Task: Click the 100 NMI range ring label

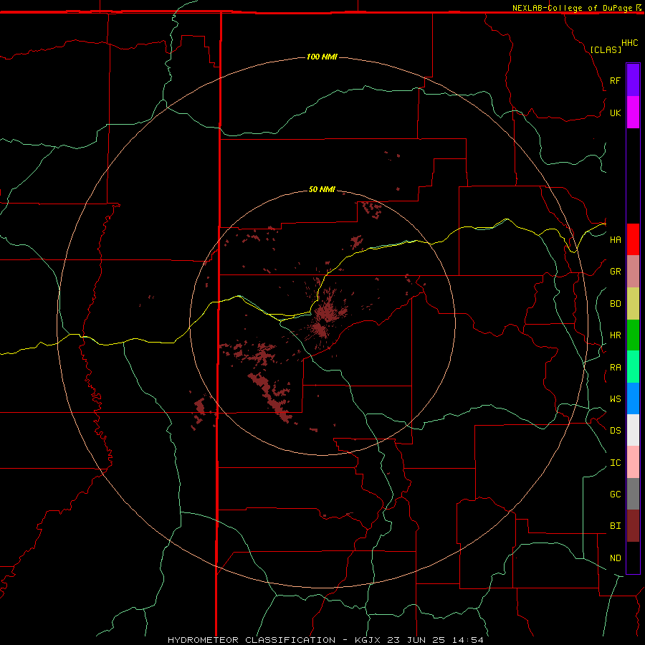Action: click(322, 57)
